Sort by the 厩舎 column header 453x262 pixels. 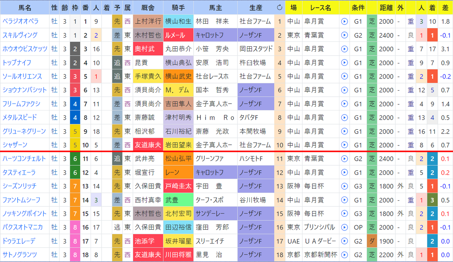[148, 7]
